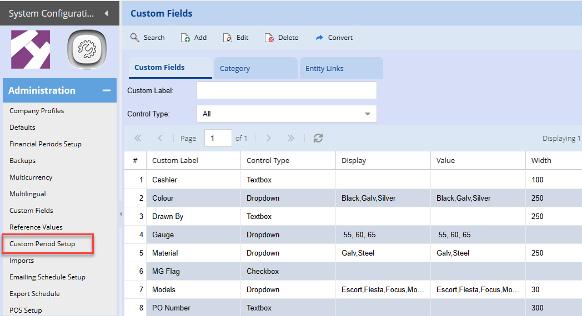The image size is (582, 316).
Task: Open Financial Periods Setup
Action: [46, 144]
